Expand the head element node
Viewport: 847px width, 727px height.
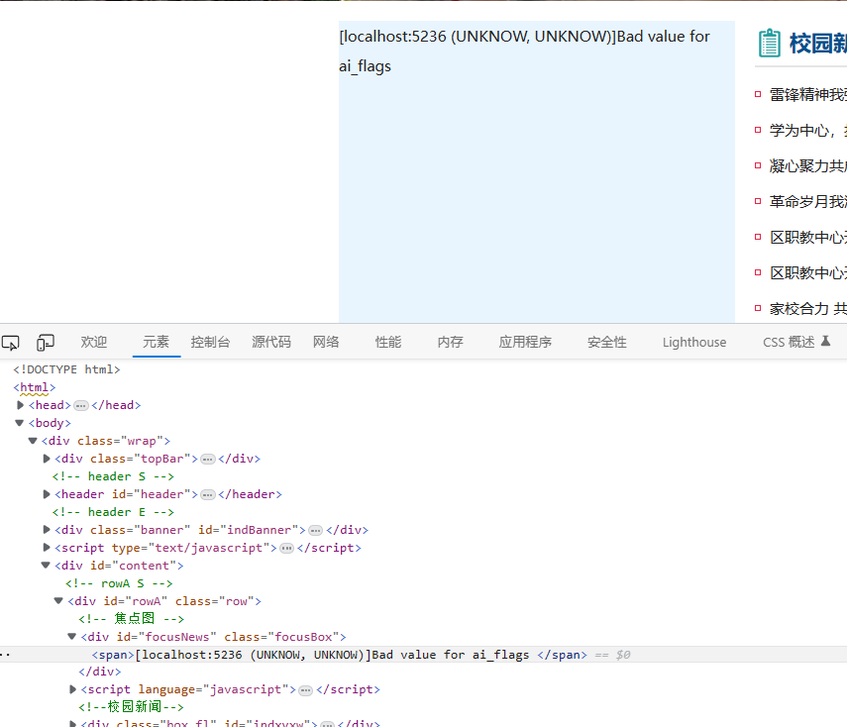tap(21, 405)
